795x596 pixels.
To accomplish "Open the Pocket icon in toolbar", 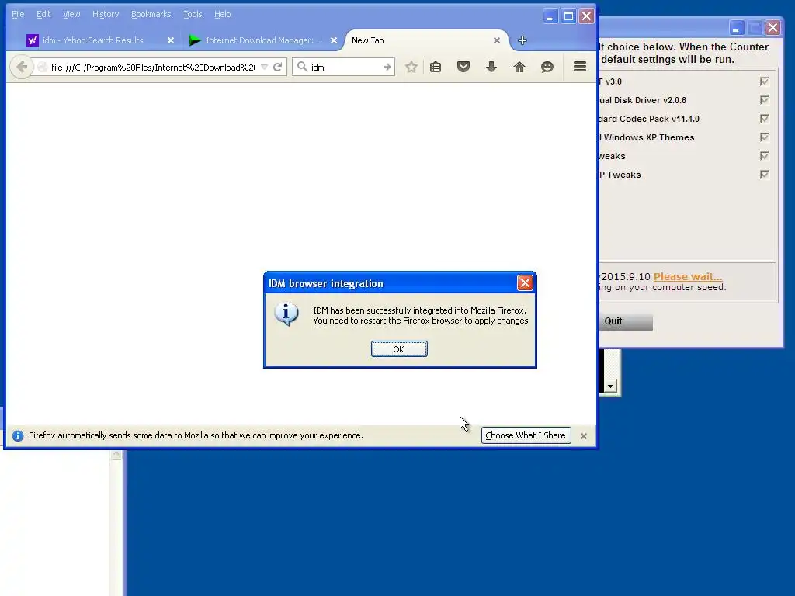I will pos(463,67).
